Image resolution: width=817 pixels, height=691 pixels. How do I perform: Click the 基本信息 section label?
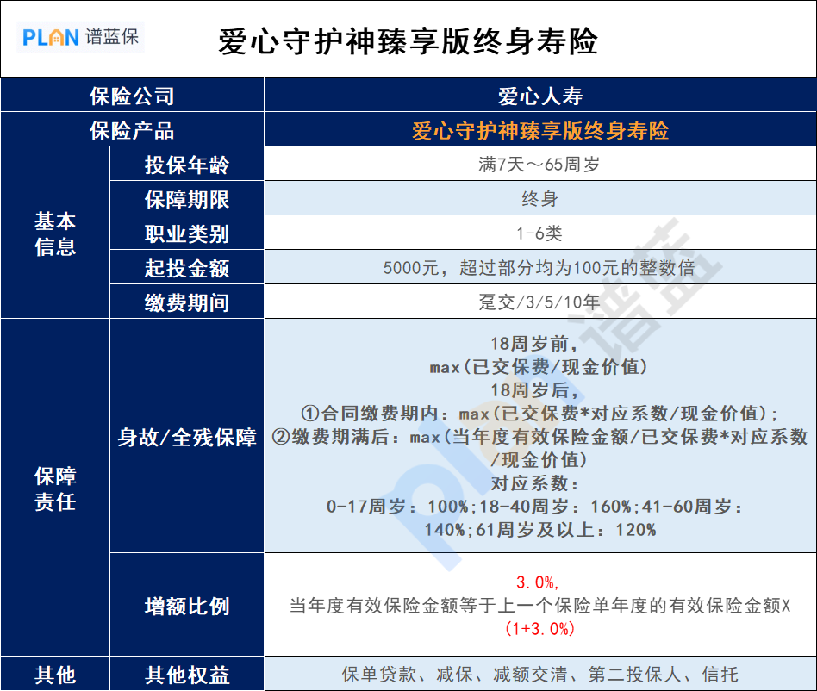point(55,233)
